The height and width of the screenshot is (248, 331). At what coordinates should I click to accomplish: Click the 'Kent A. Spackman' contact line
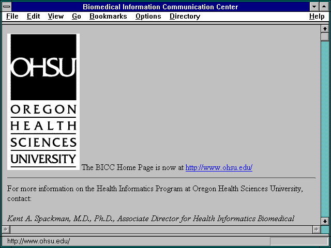coord(151,219)
